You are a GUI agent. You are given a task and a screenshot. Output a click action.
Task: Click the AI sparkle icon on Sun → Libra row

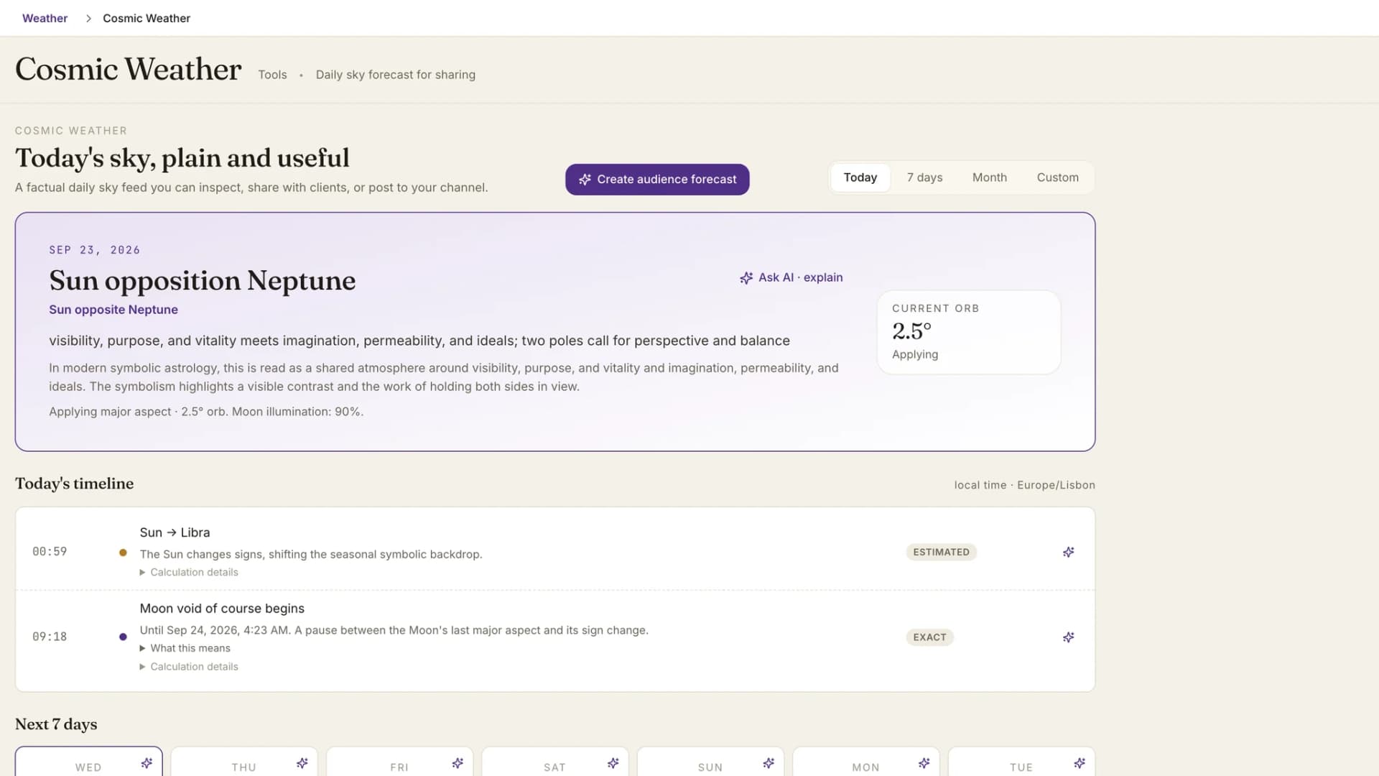(1069, 552)
